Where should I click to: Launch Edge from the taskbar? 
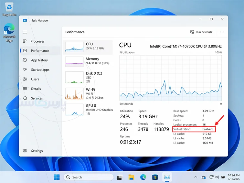(143, 177)
